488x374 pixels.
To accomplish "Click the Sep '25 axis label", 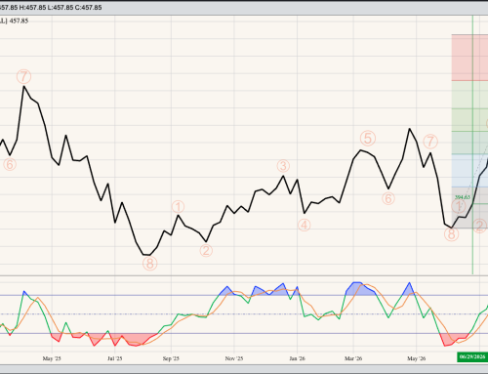I will pyautogui.click(x=171, y=358).
